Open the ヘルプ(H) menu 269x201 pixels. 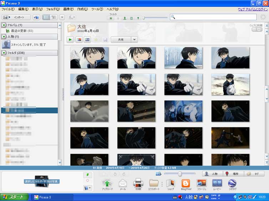coord(112,9)
